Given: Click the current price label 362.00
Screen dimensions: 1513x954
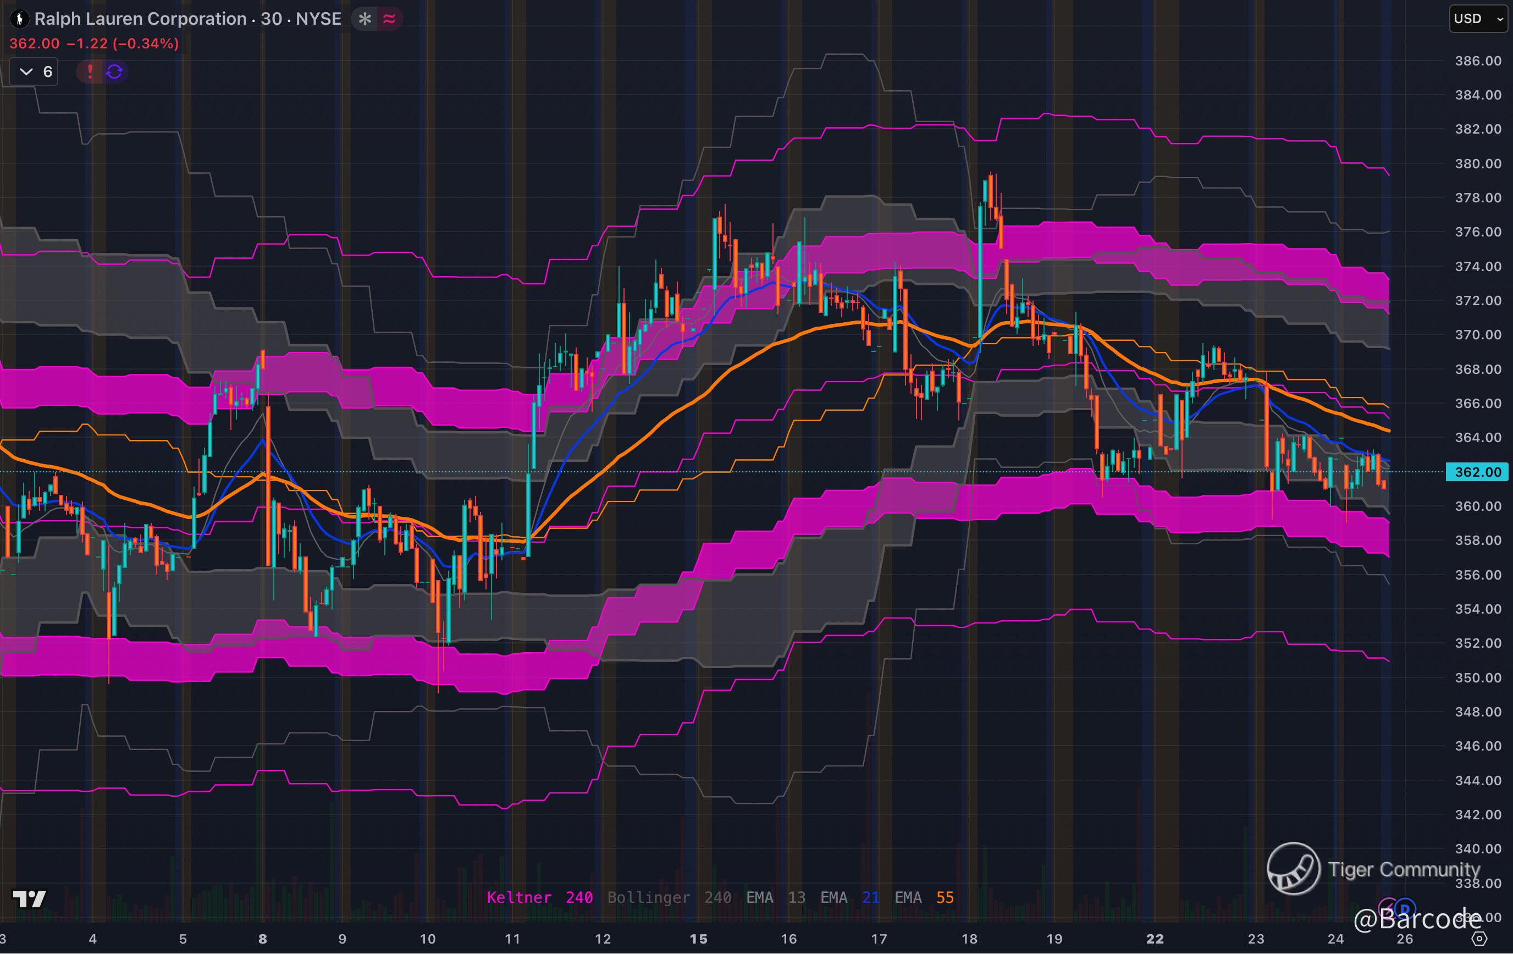Looking at the screenshot, I should tap(1477, 472).
